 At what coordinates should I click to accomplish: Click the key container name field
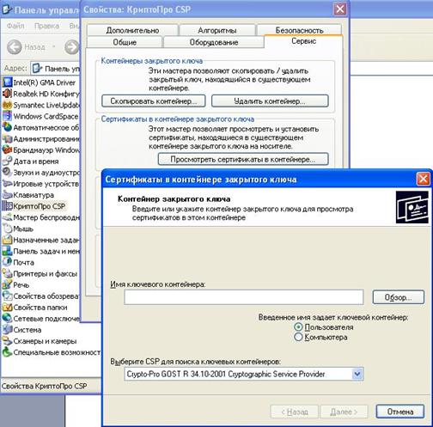[x=244, y=297]
